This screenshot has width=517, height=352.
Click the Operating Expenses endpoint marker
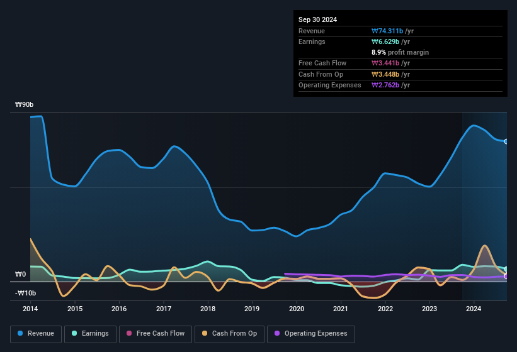506,277
